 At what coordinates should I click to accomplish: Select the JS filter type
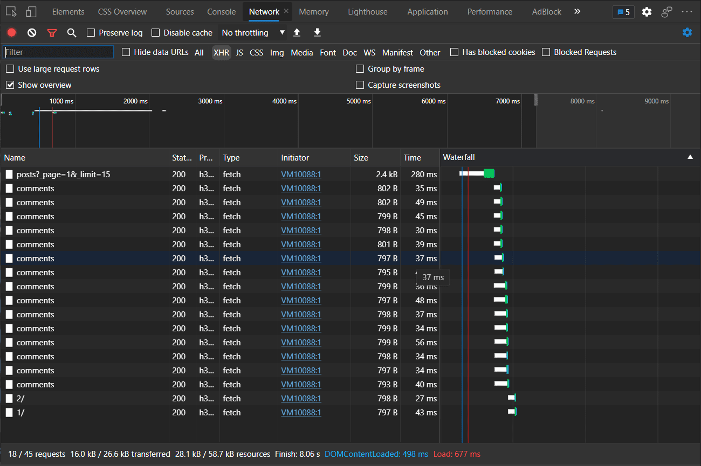click(239, 53)
